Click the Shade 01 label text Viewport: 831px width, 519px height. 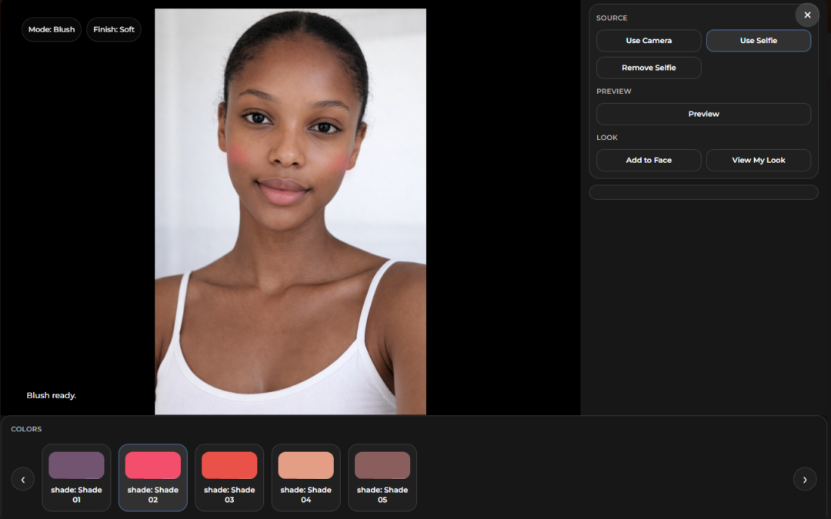click(x=76, y=494)
